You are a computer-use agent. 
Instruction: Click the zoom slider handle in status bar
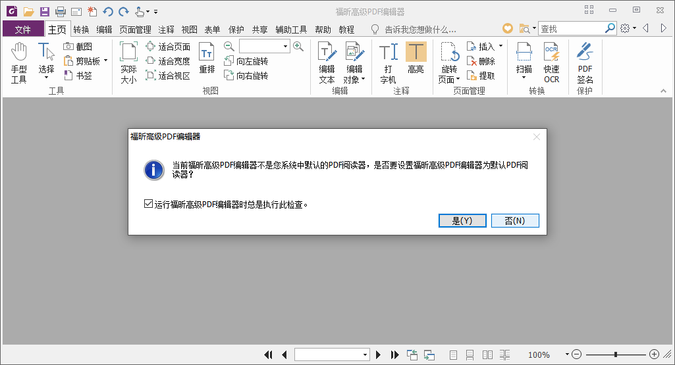(x=616, y=354)
